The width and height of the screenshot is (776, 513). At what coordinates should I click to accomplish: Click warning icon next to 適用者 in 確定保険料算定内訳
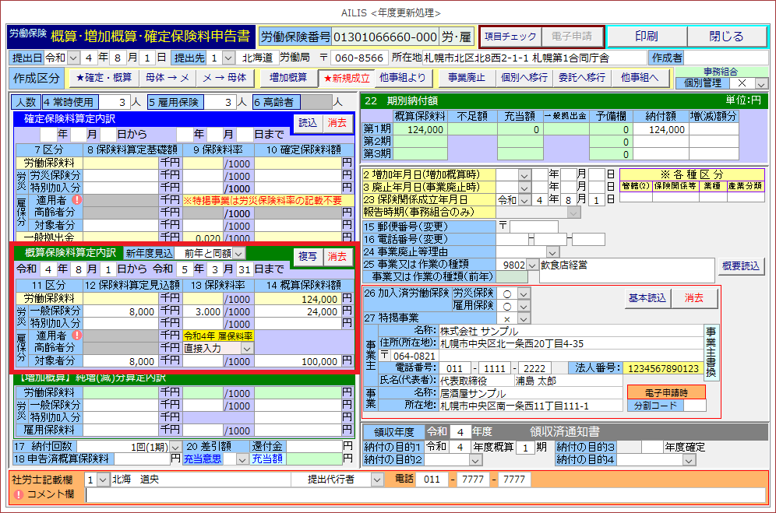click(x=78, y=199)
